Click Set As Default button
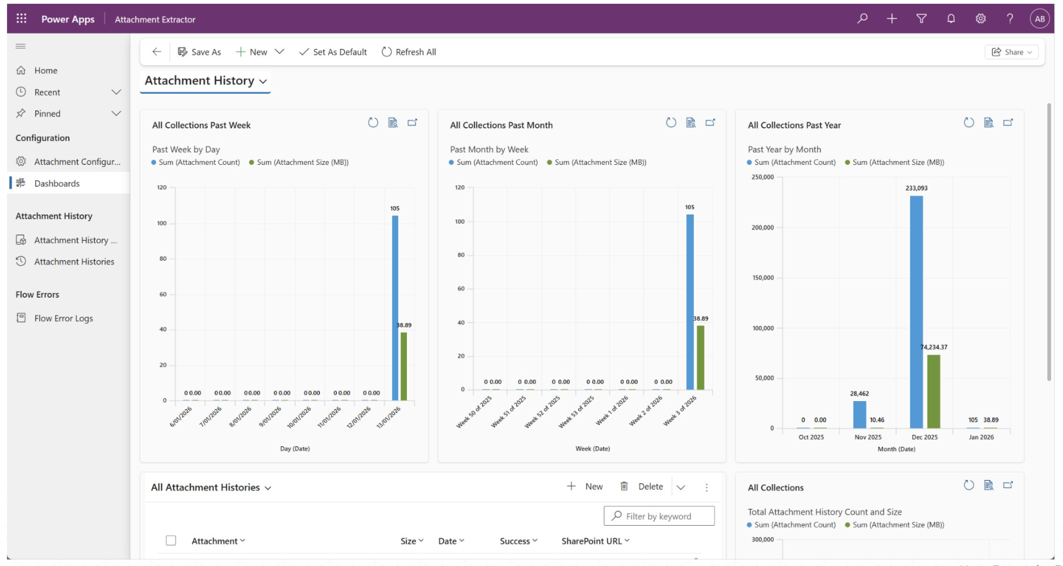 tap(333, 52)
